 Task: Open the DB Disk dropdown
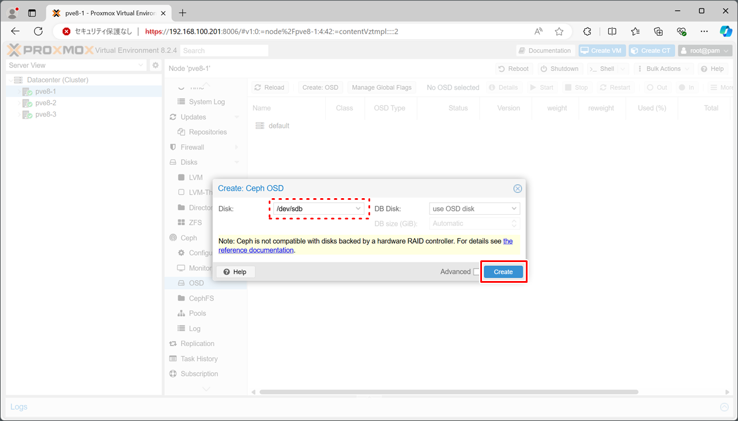474,208
